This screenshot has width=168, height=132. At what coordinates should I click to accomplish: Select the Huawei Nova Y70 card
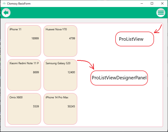pos(60,41)
